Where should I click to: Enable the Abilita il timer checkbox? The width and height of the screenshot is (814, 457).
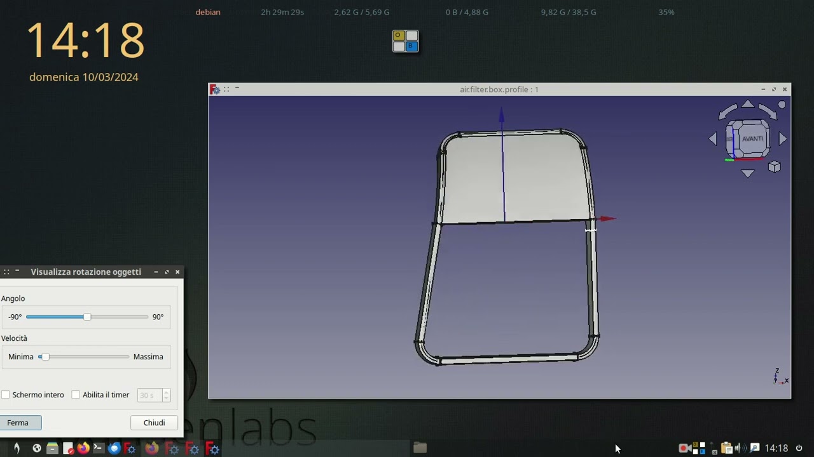tap(76, 395)
